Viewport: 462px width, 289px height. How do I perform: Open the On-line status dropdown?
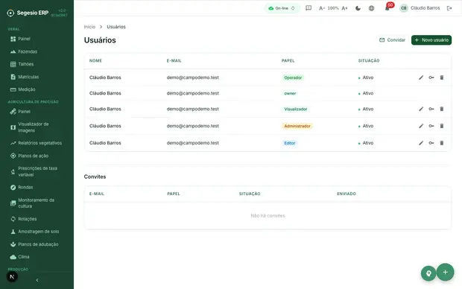[282, 8]
